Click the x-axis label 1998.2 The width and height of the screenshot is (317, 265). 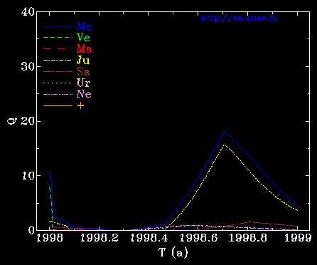point(100,238)
